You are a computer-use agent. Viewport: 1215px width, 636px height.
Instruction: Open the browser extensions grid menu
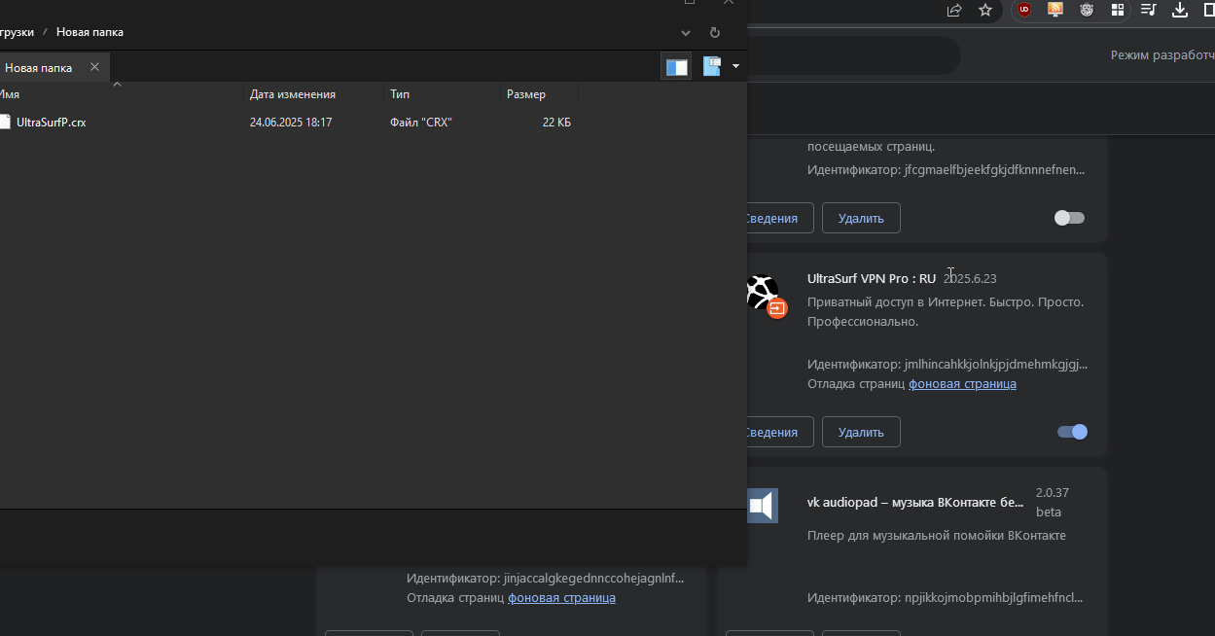tap(1118, 10)
